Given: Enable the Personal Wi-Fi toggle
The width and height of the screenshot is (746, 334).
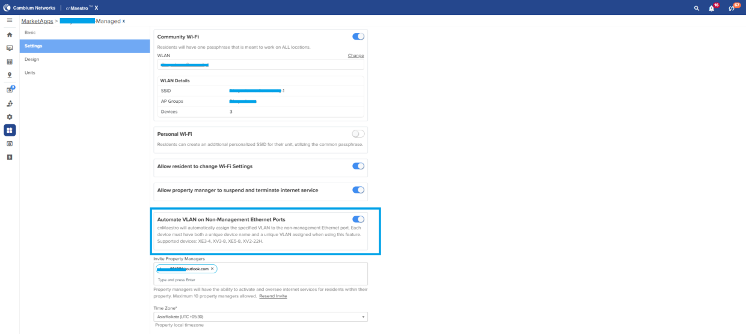Looking at the screenshot, I should coord(358,134).
